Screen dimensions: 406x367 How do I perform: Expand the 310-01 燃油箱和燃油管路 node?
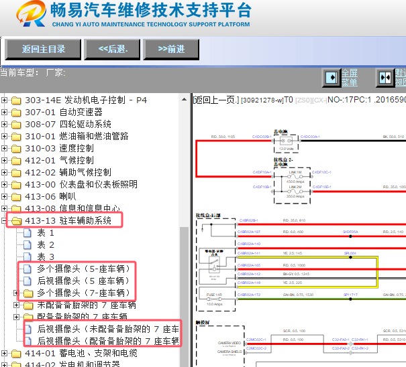pyautogui.click(x=4, y=136)
